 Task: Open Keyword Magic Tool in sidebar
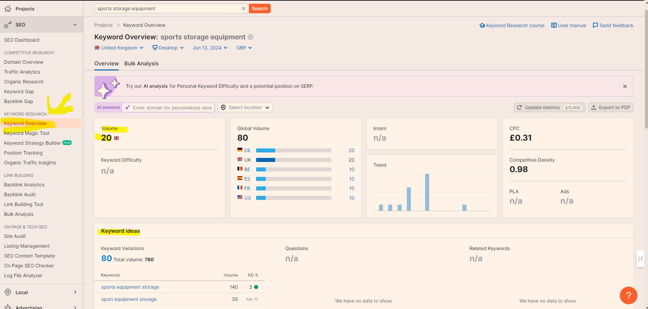pyautogui.click(x=27, y=133)
